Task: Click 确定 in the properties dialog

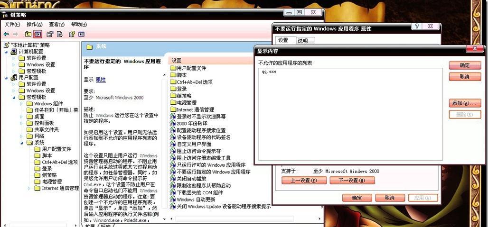Action: (357, 198)
